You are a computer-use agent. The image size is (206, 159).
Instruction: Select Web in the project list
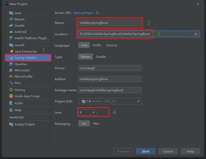[x=28, y=110]
